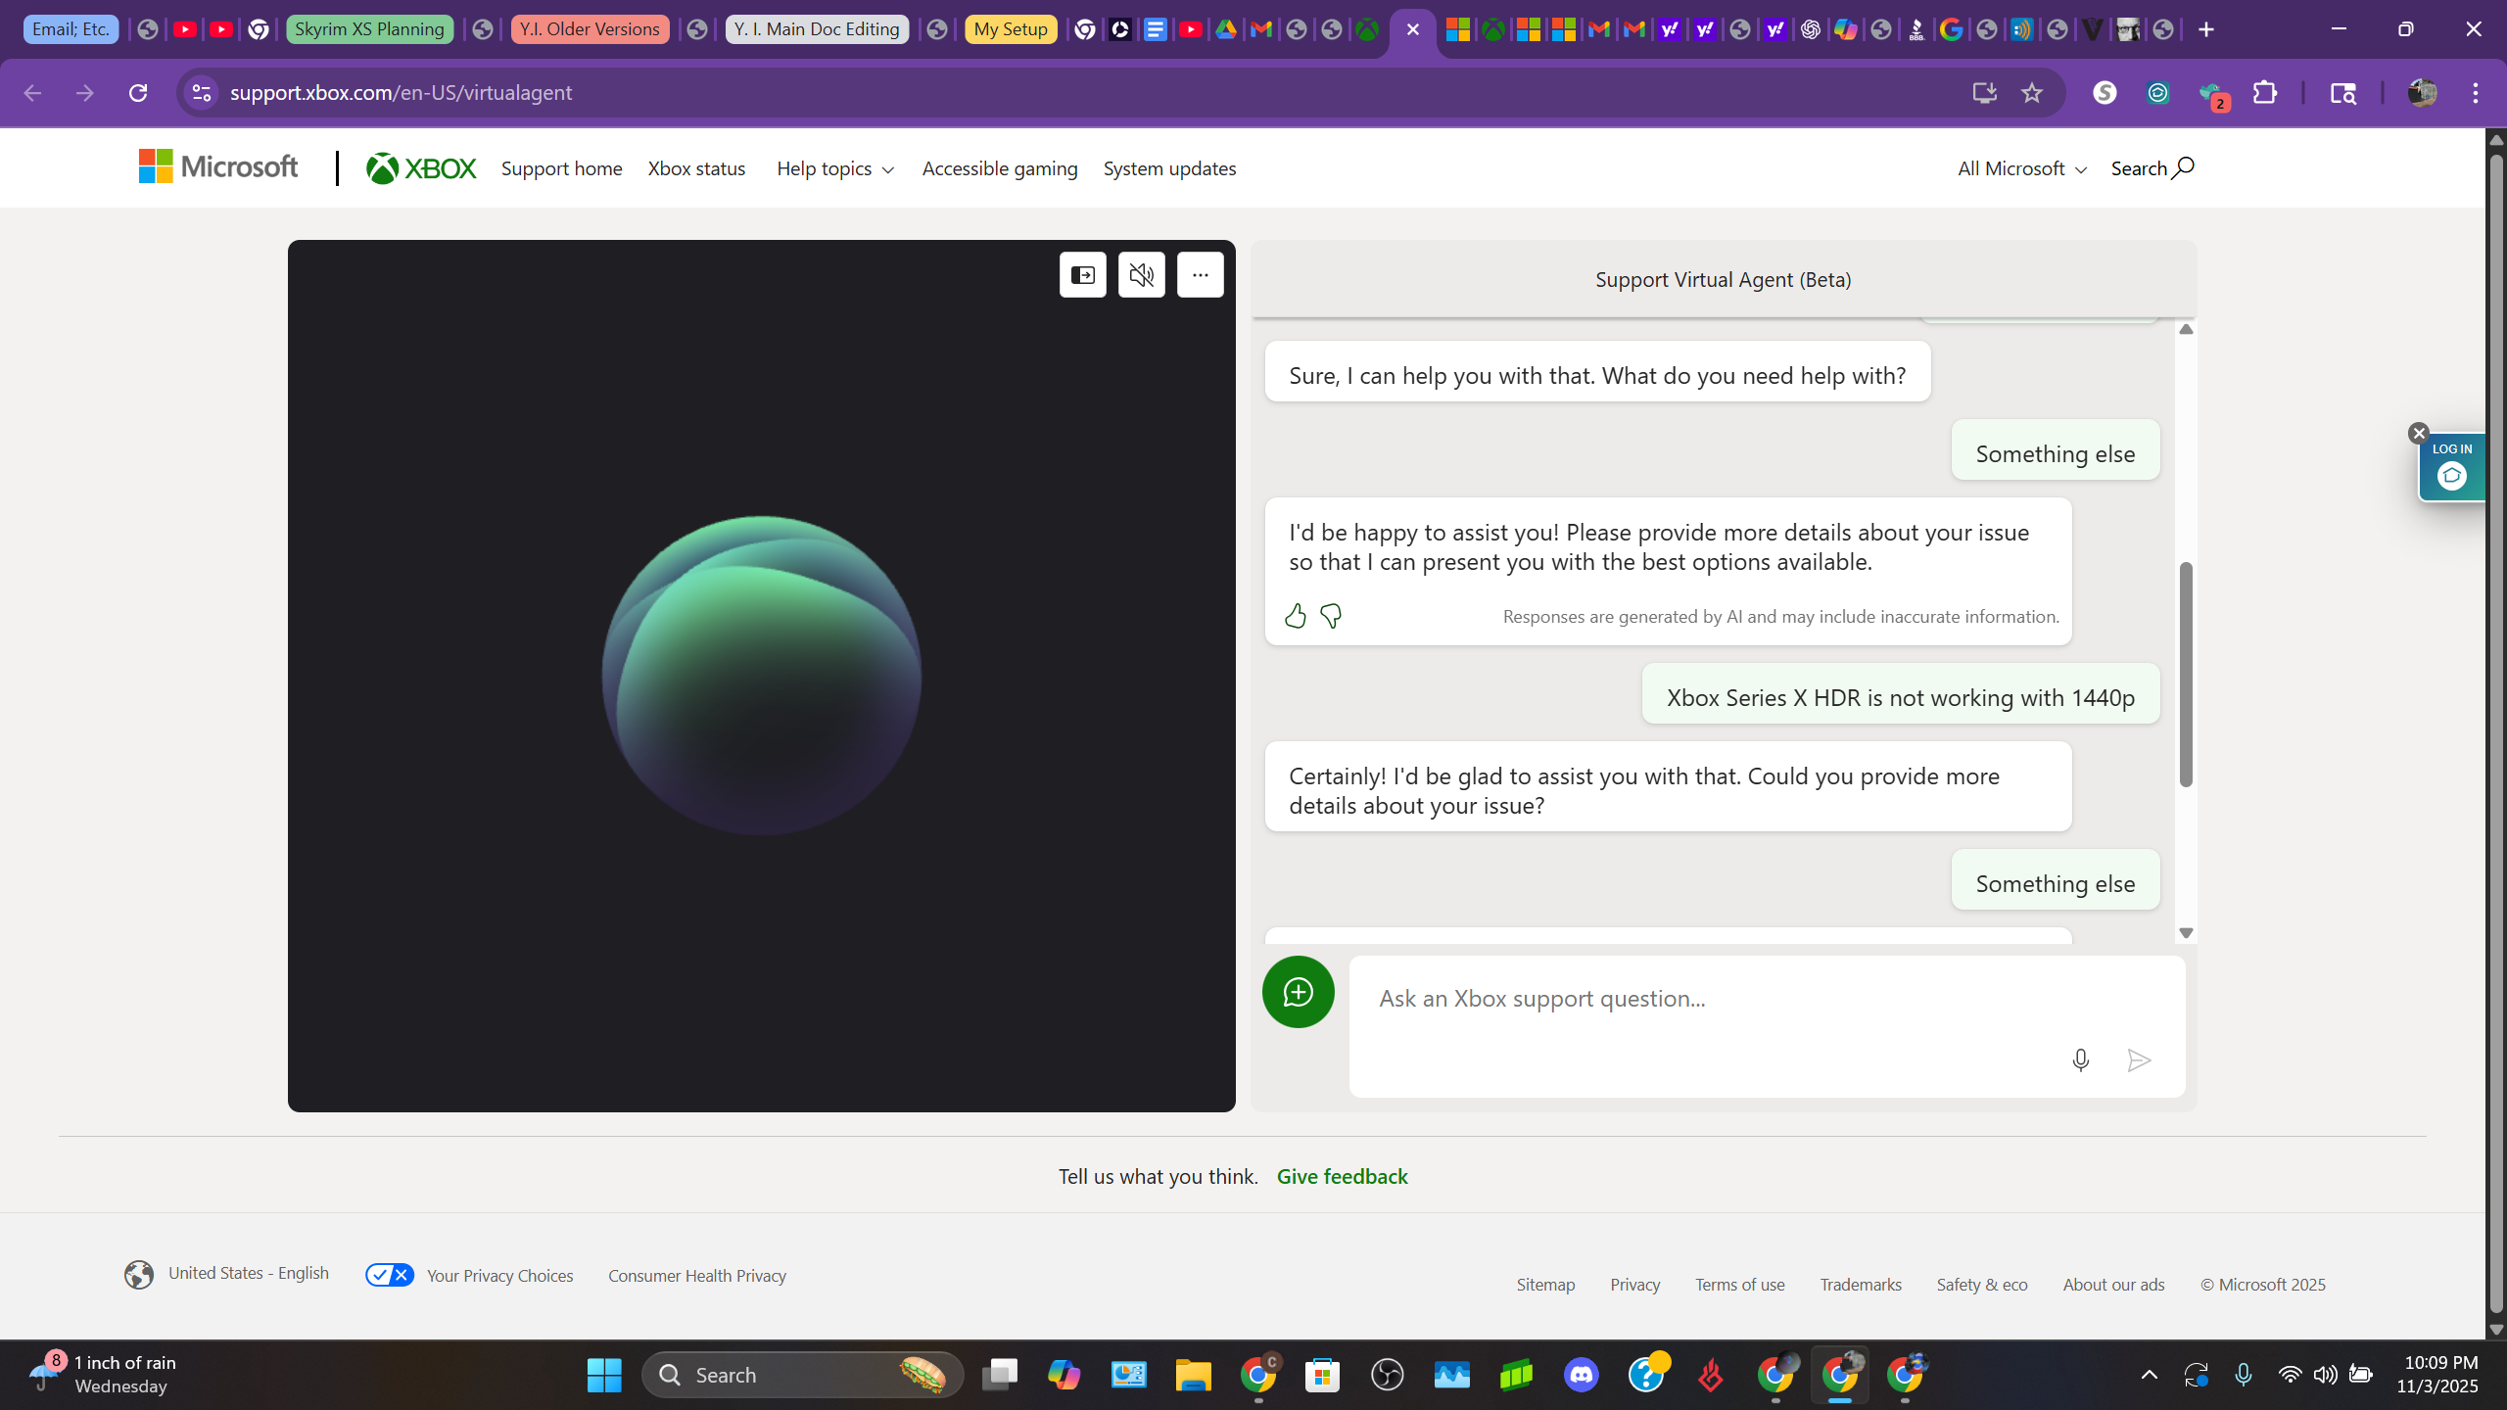Click the page vertical scrollbar thumb
The image size is (2507, 1410).
pyautogui.click(x=2496, y=732)
